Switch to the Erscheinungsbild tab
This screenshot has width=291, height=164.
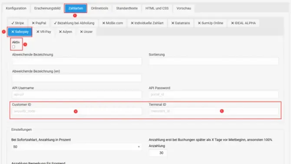click(47, 8)
